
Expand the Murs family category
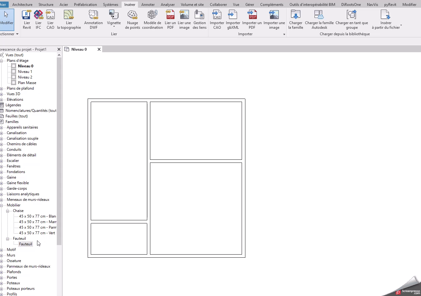[2, 256]
